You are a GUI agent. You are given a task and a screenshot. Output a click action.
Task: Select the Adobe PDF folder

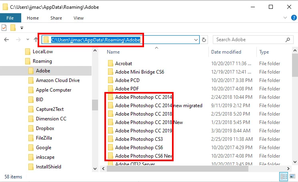point(127,88)
